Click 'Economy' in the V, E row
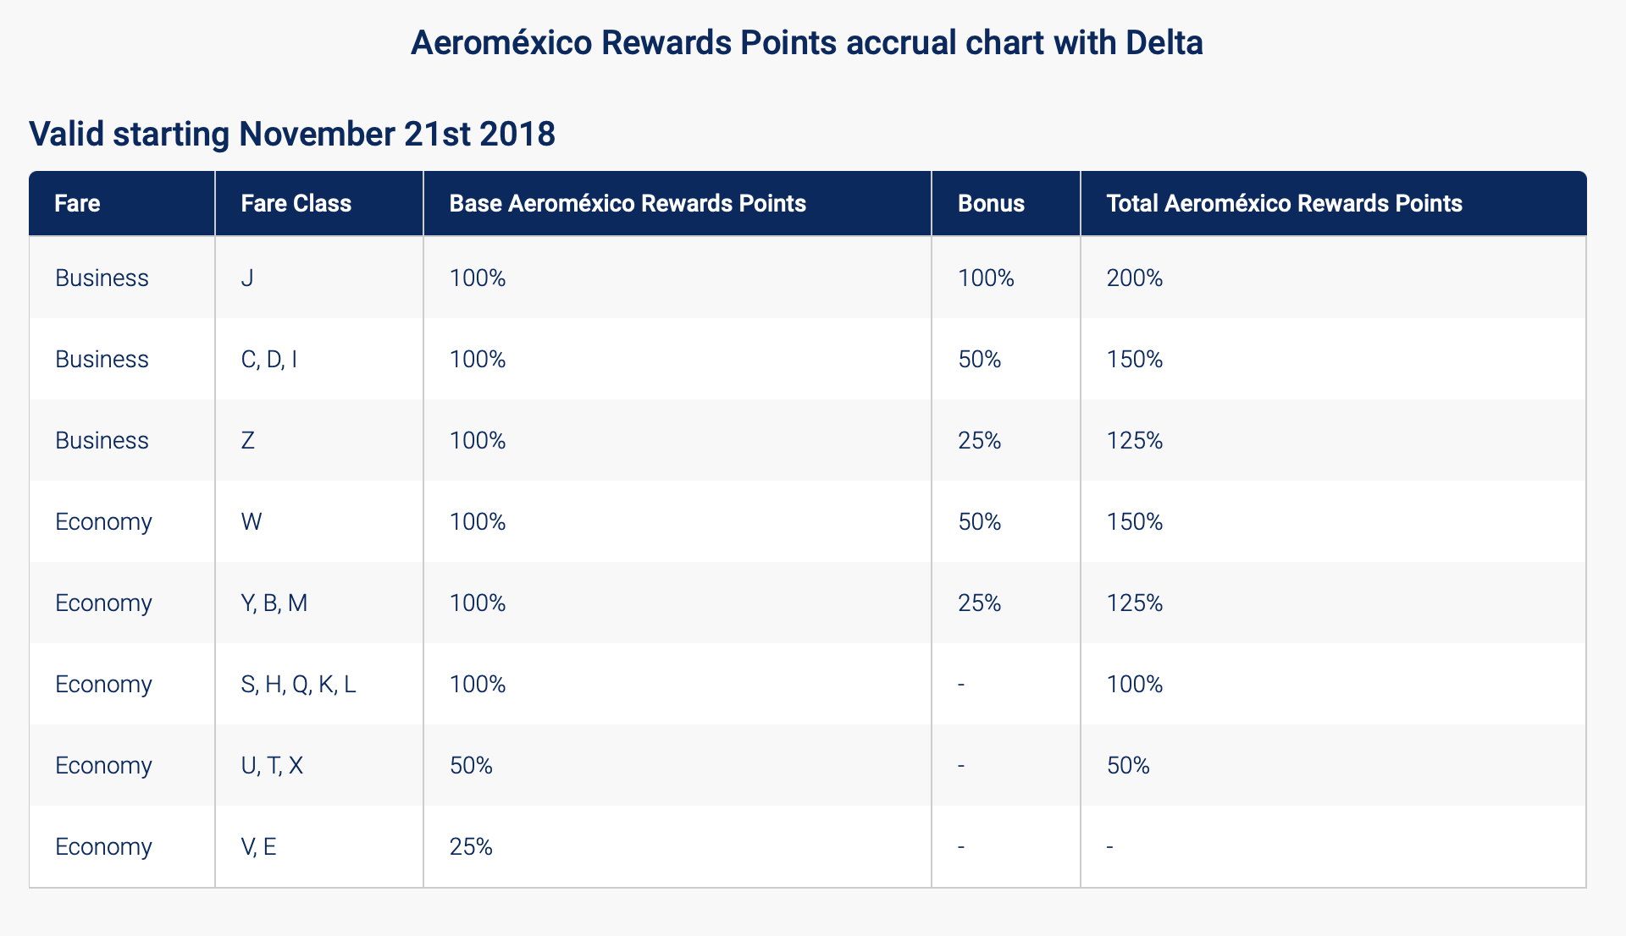The height and width of the screenshot is (936, 1626). coord(103,846)
